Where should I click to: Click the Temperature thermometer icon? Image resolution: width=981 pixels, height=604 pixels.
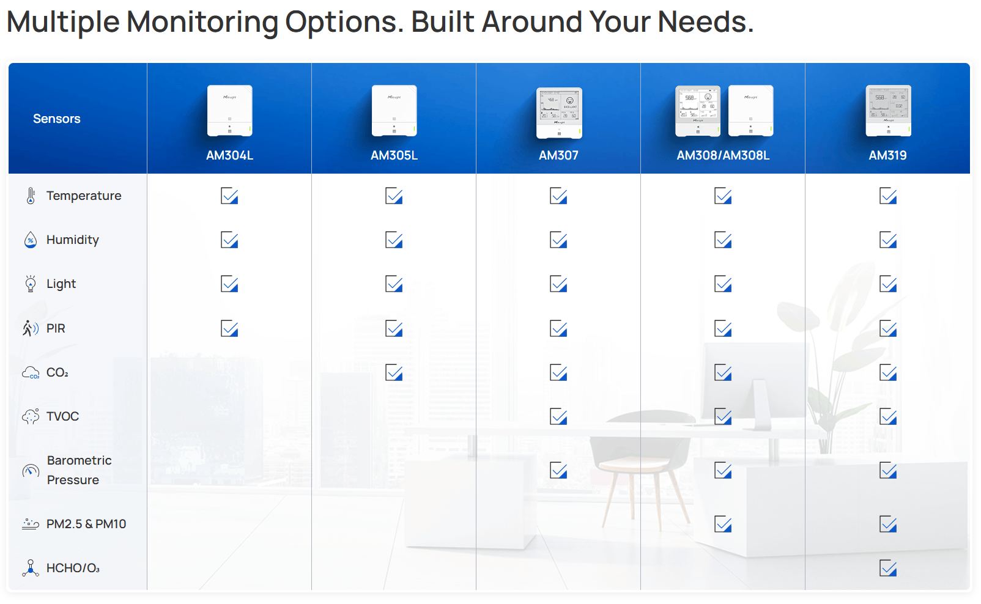point(31,196)
